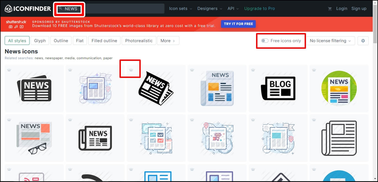Select the Filled outline style filter
The width and height of the screenshot is (378, 182).
104,41
